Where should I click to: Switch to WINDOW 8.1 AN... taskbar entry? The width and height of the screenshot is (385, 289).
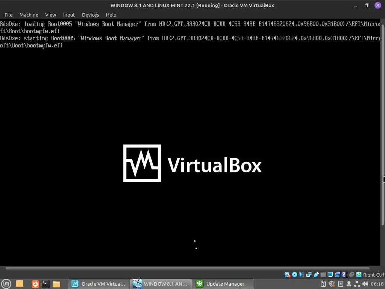pyautogui.click(x=161, y=284)
